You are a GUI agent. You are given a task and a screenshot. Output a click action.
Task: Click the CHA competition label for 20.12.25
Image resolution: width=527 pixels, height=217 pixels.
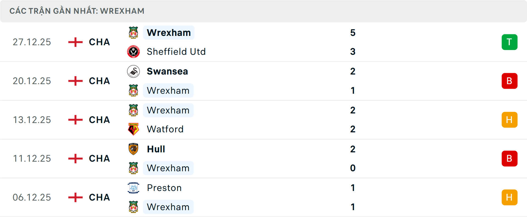(x=99, y=81)
